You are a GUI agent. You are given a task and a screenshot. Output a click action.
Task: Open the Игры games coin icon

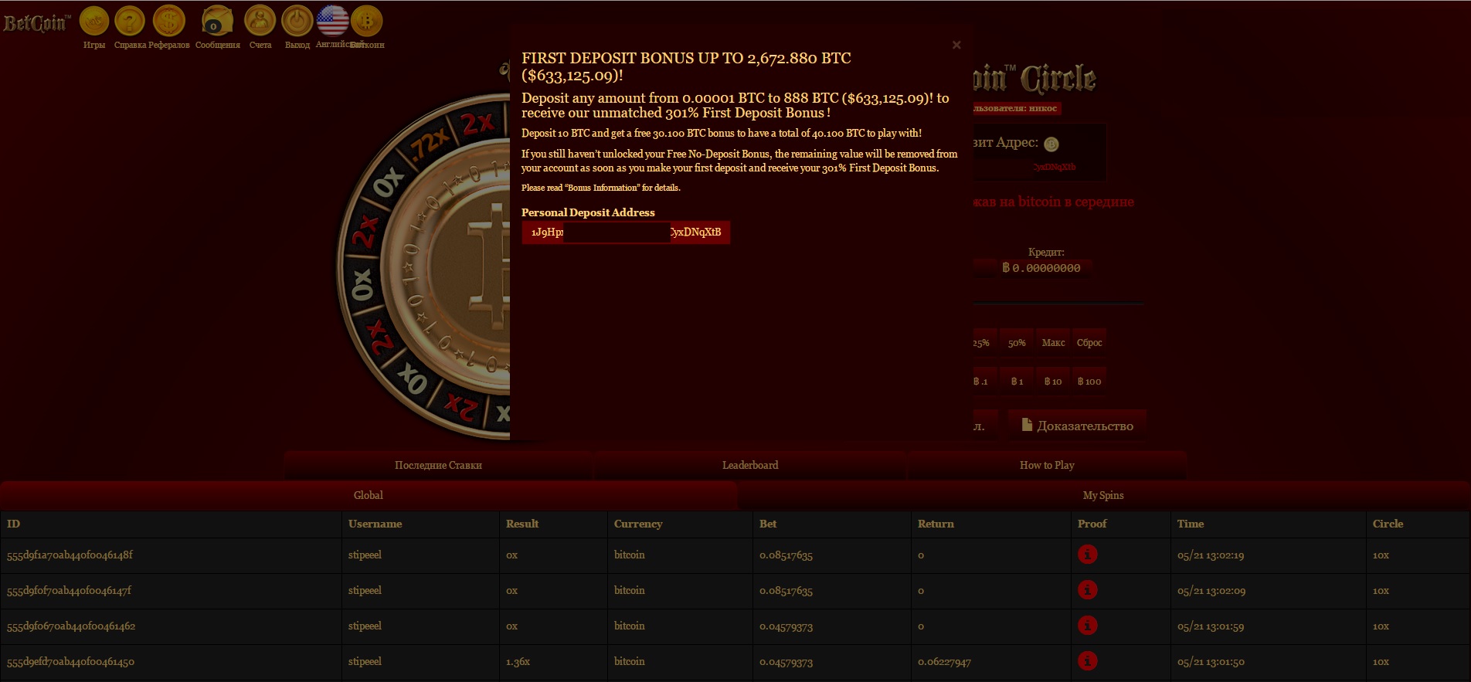[x=94, y=22]
